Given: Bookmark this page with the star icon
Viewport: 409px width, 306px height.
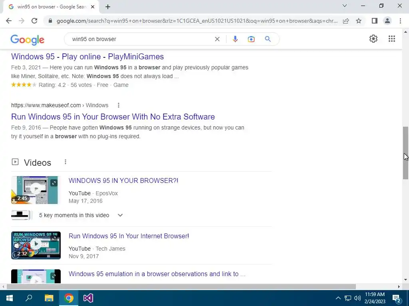Looking at the screenshot, I should click(359, 21).
